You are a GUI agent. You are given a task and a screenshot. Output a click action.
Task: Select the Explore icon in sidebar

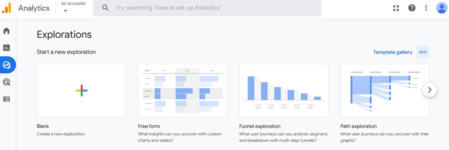tap(6, 65)
